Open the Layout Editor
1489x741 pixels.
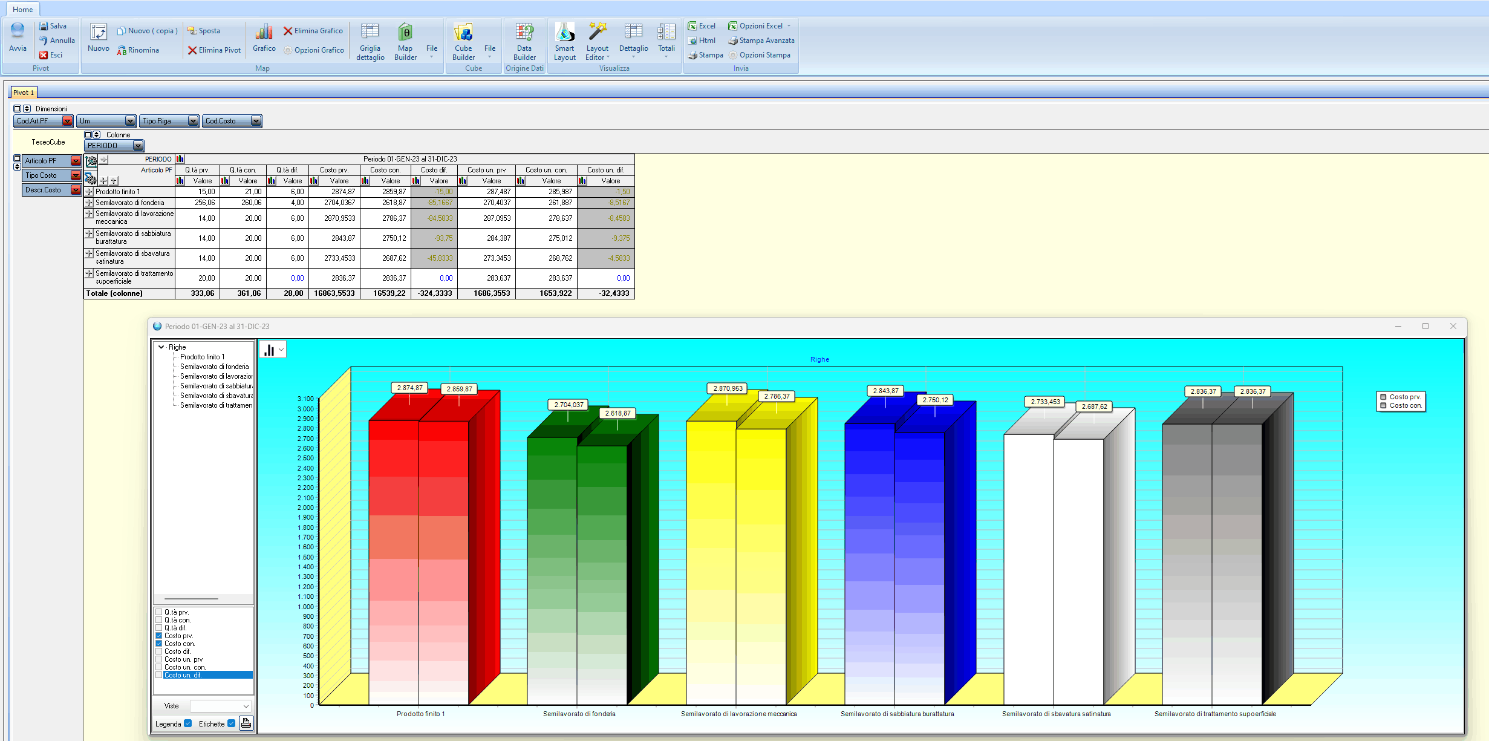(598, 41)
